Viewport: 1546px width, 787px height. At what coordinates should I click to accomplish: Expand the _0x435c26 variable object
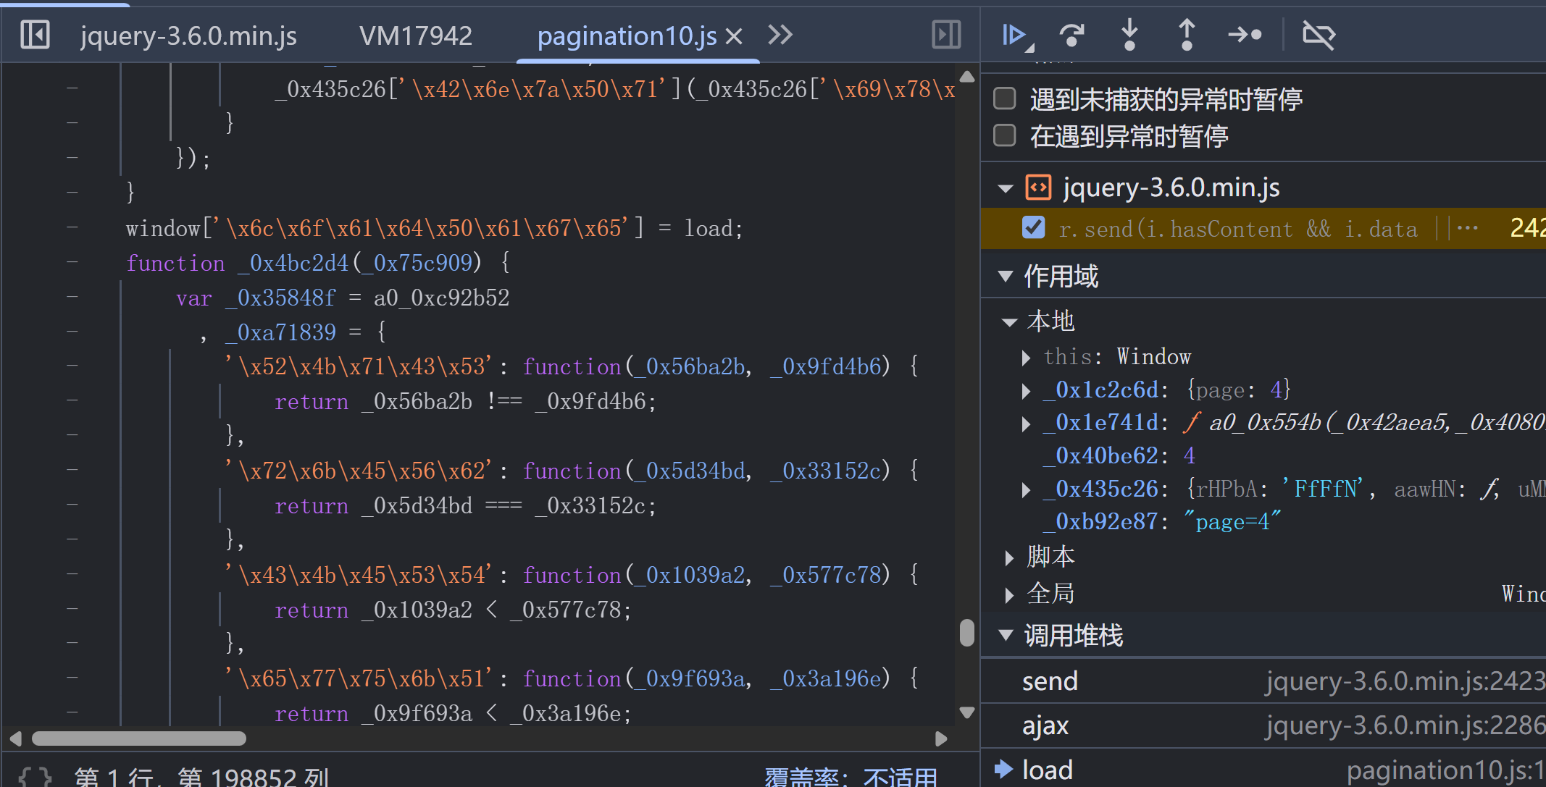coord(1026,489)
